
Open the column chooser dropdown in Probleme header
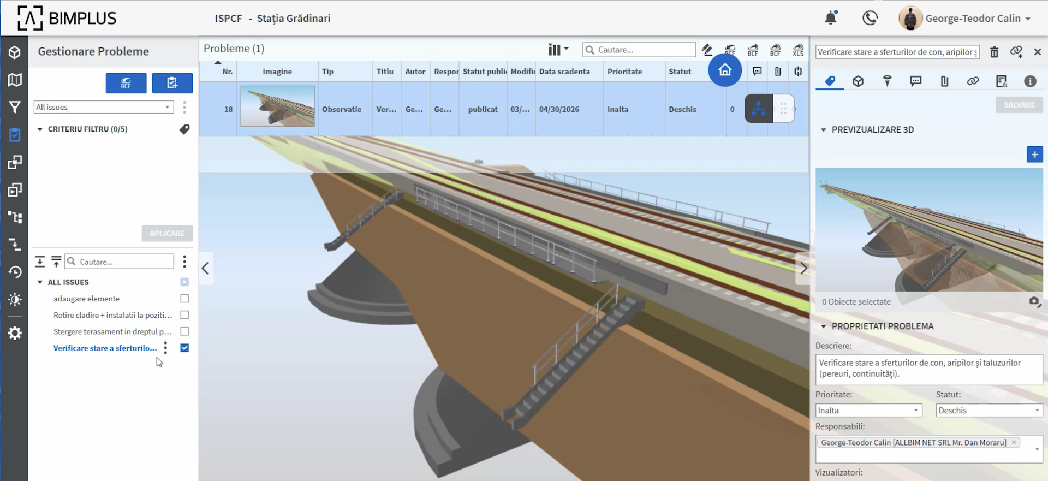[x=558, y=50]
